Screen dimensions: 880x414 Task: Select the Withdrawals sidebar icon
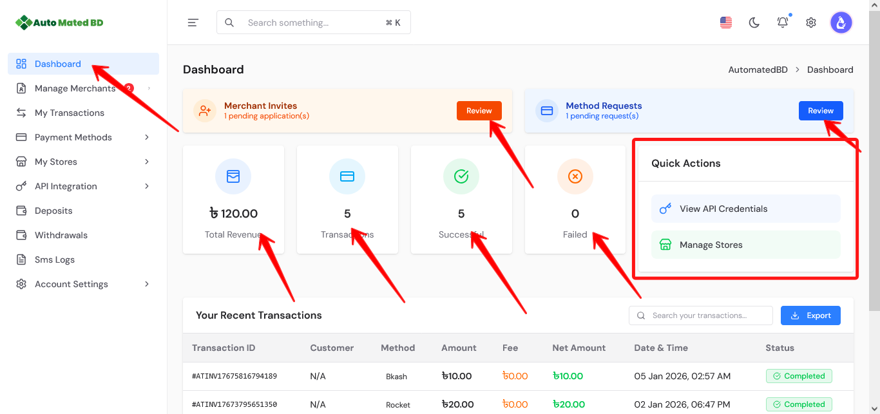(21, 235)
